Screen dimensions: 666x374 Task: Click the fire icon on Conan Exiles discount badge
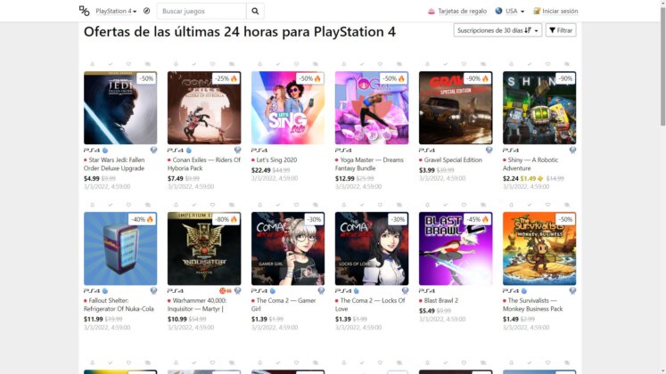click(x=234, y=78)
